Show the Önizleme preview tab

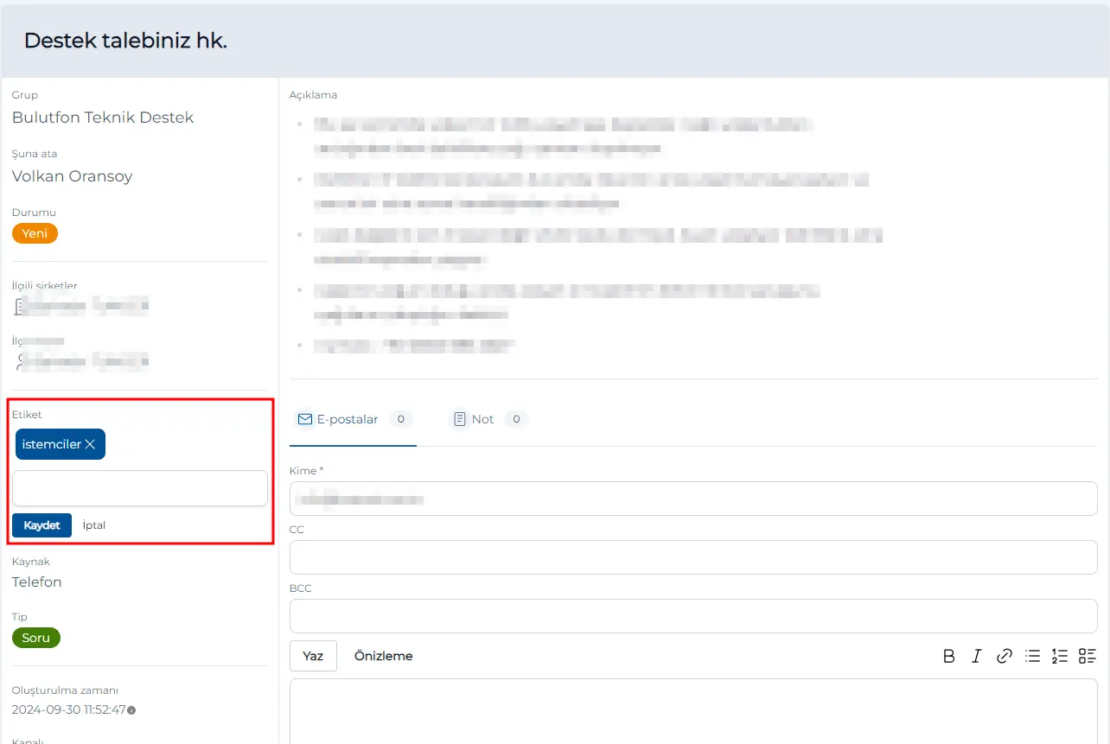click(x=383, y=656)
